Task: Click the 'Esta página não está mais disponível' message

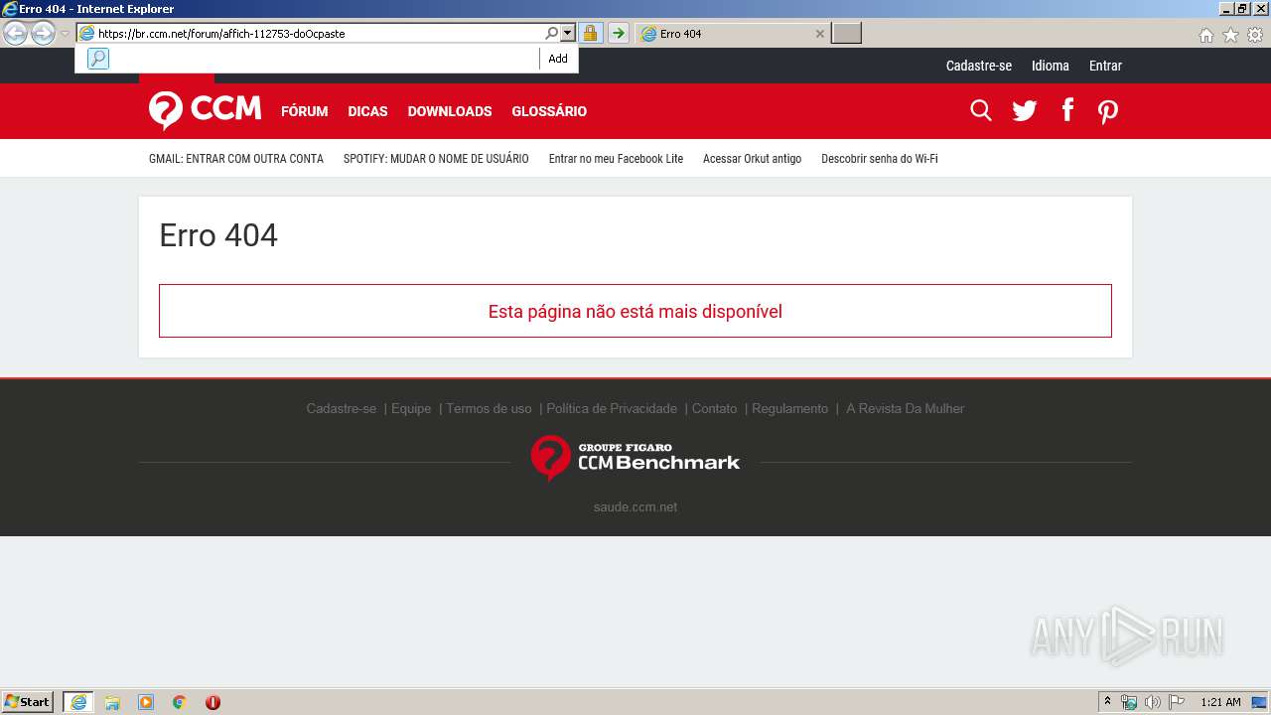Action: tap(635, 311)
